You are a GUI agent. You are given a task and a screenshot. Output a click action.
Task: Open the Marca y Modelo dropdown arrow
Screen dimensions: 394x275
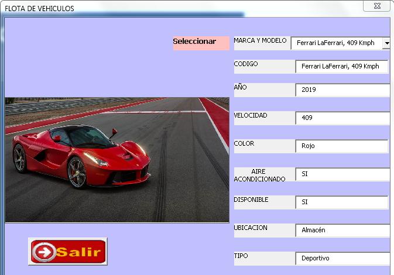[x=386, y=43]
